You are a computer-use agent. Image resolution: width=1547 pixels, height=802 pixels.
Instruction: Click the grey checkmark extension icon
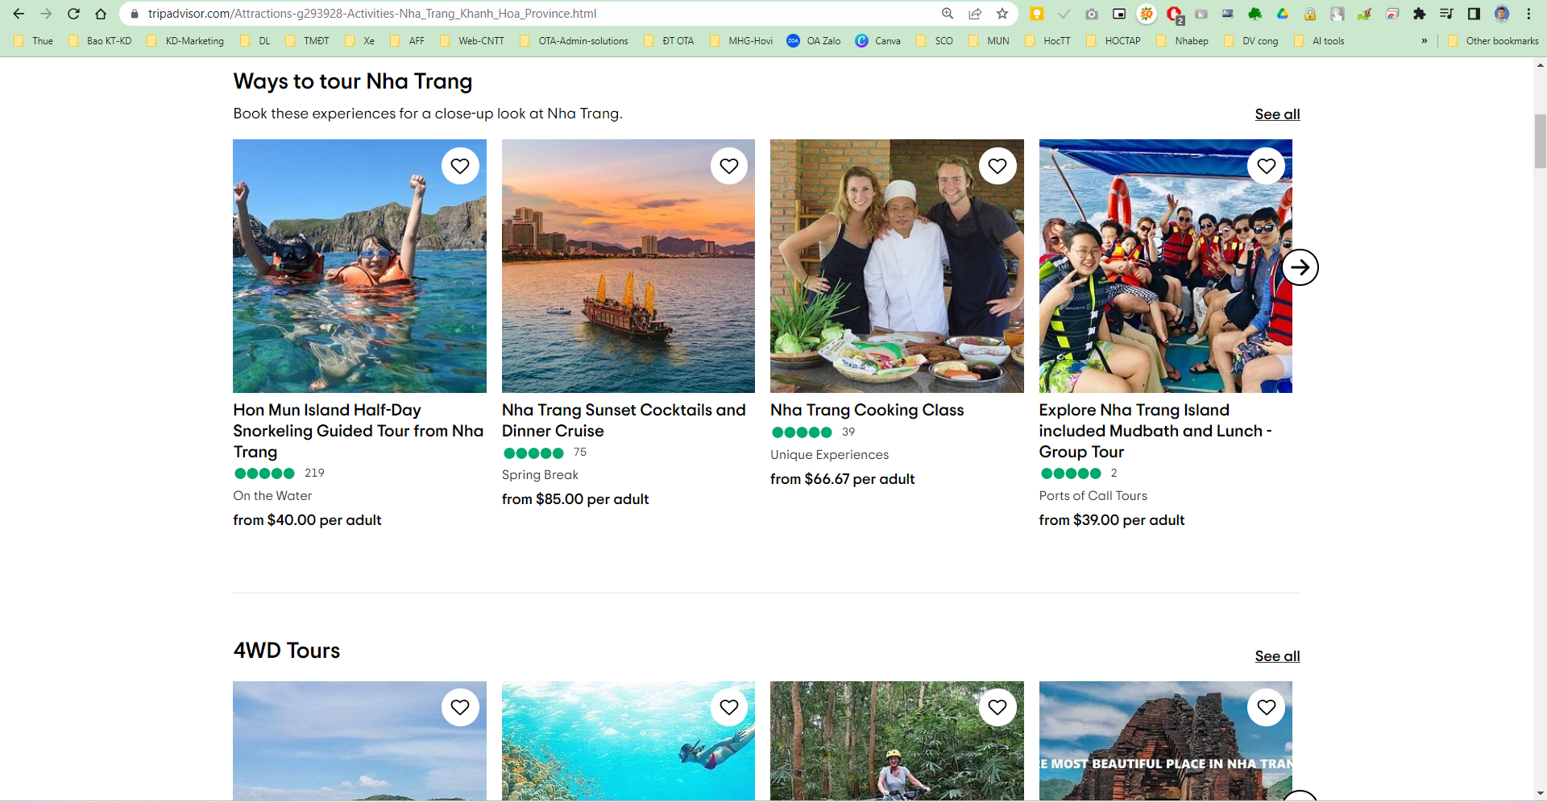point(1064,14)
